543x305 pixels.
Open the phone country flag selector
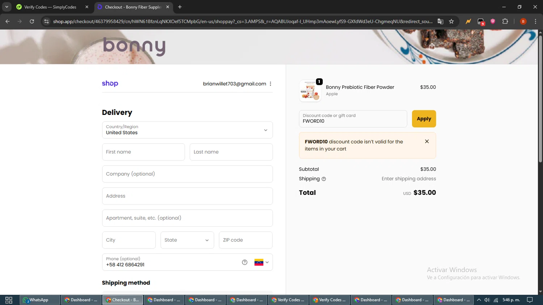[261, 262]
